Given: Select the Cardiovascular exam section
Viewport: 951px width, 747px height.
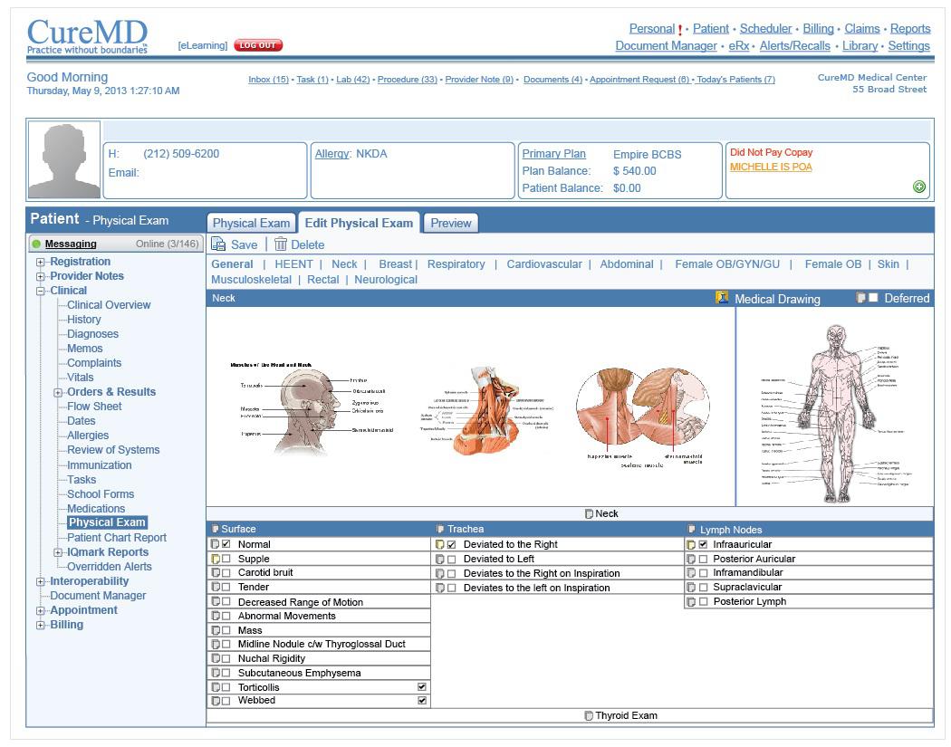Looking at the screenshot, I should point(543,264).
